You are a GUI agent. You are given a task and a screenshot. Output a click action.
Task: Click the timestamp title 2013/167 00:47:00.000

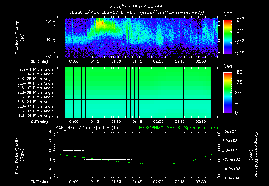[x=137, y=7]
